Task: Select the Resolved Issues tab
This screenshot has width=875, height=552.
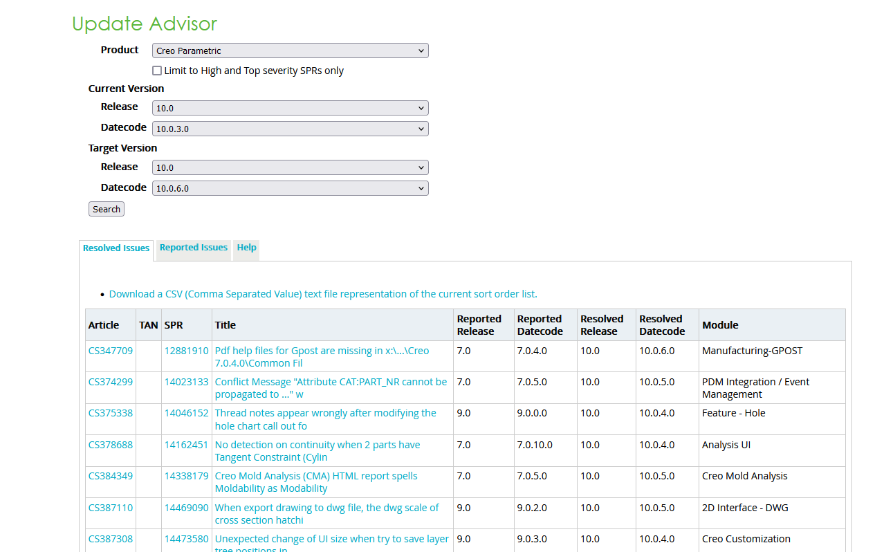Action: [116, 248]
